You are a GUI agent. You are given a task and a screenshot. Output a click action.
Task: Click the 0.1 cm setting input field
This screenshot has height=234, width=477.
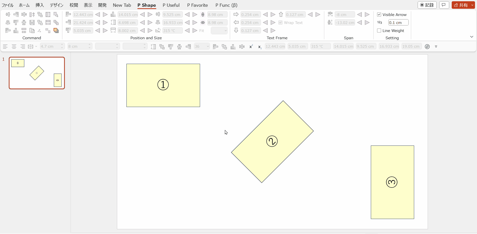pos(398,22)
